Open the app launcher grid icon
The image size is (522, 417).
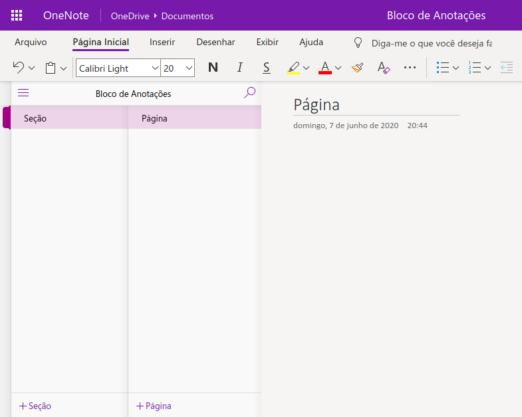coord(17,15)
